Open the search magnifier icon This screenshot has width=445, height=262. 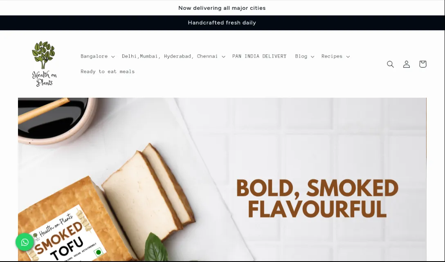tap(390, 64)
